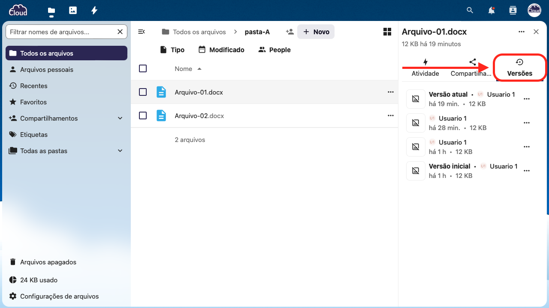Viewport: 549px width, 308px height.
Task: Check the Arquivo-02.docx checkbox
Action: tap(143, 115)
